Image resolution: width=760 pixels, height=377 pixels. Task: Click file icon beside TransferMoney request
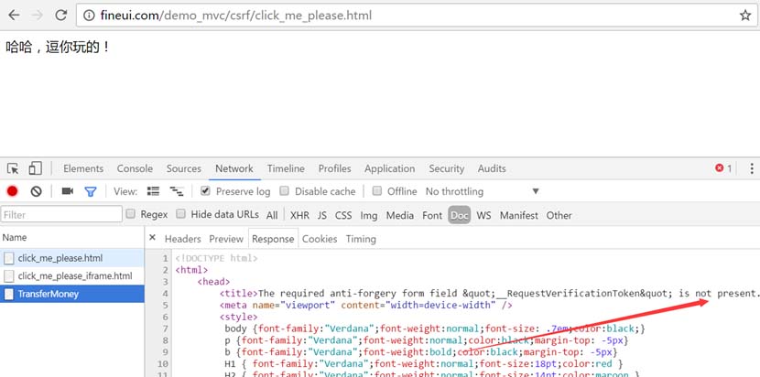point(9,294)
